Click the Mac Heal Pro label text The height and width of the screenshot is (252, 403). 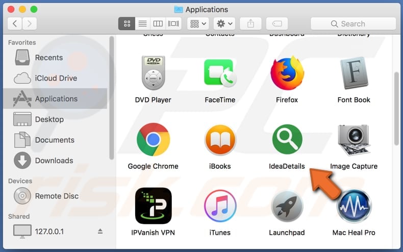click(354, 233)
